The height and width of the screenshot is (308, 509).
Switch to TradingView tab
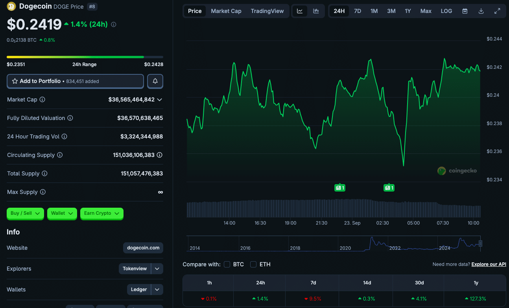pos(267,11)
